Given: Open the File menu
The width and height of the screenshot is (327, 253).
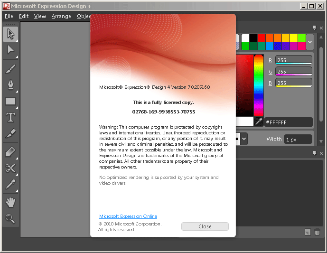Looking at the screenshot, I should pos(9,16).
